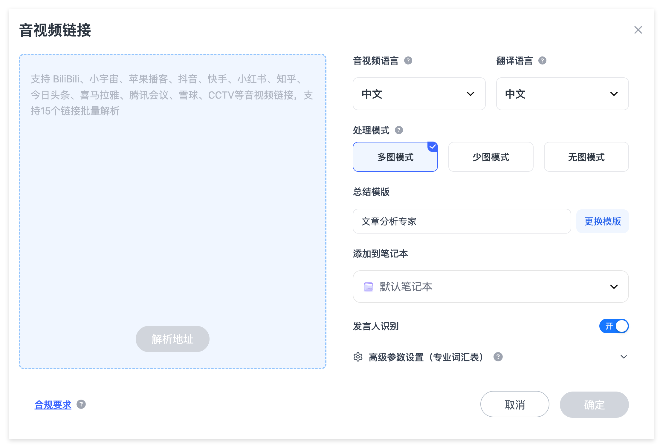Select 多图模式 processing mode
663x448 pixels.
point(395,157)
